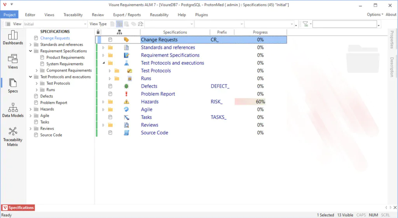This screenshot has width=398, height=218.
Task: Click the TASKS_ prefix cell
Action: coord(218,117)
